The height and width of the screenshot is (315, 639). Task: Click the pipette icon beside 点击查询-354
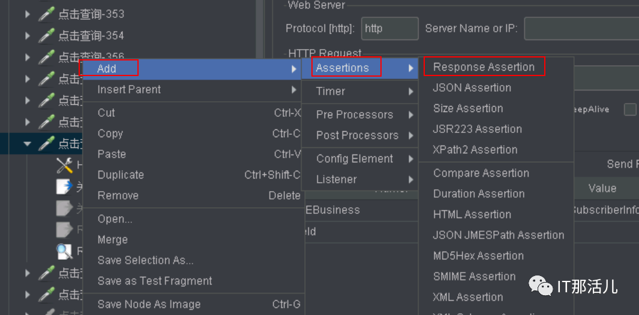click(47, 36)
